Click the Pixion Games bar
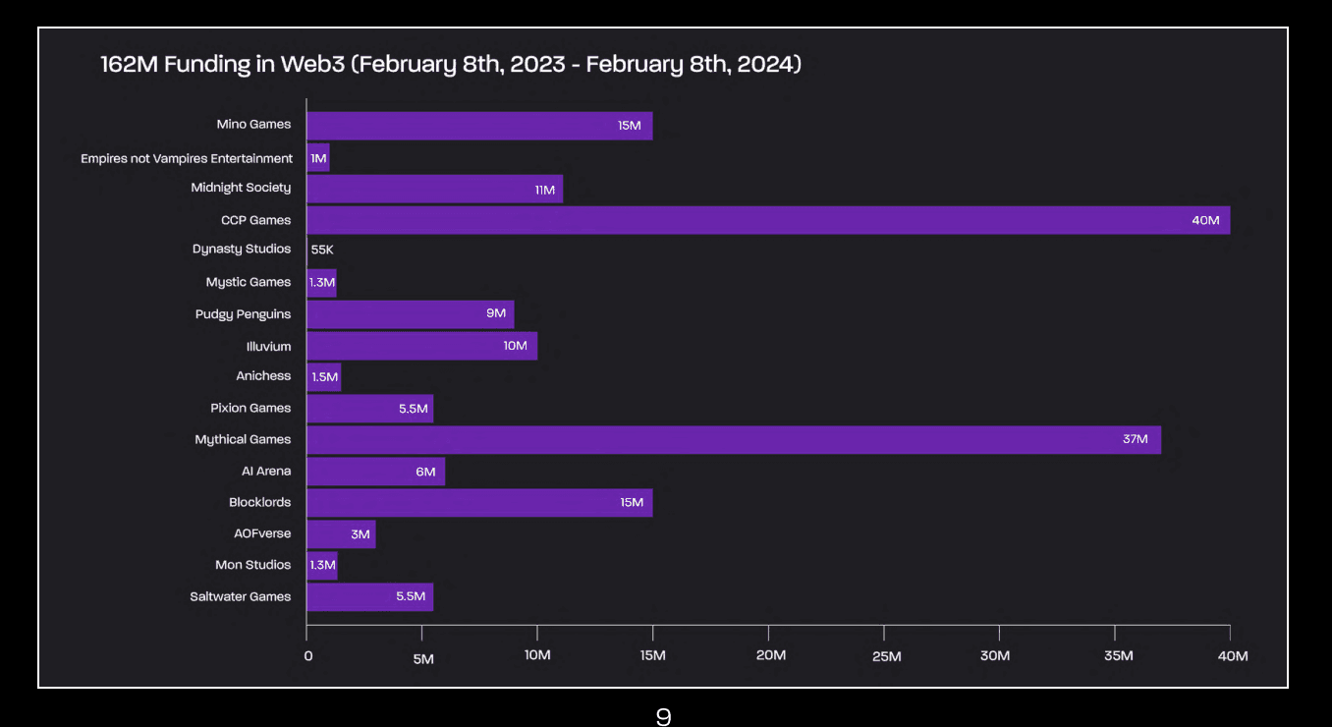 369,408
